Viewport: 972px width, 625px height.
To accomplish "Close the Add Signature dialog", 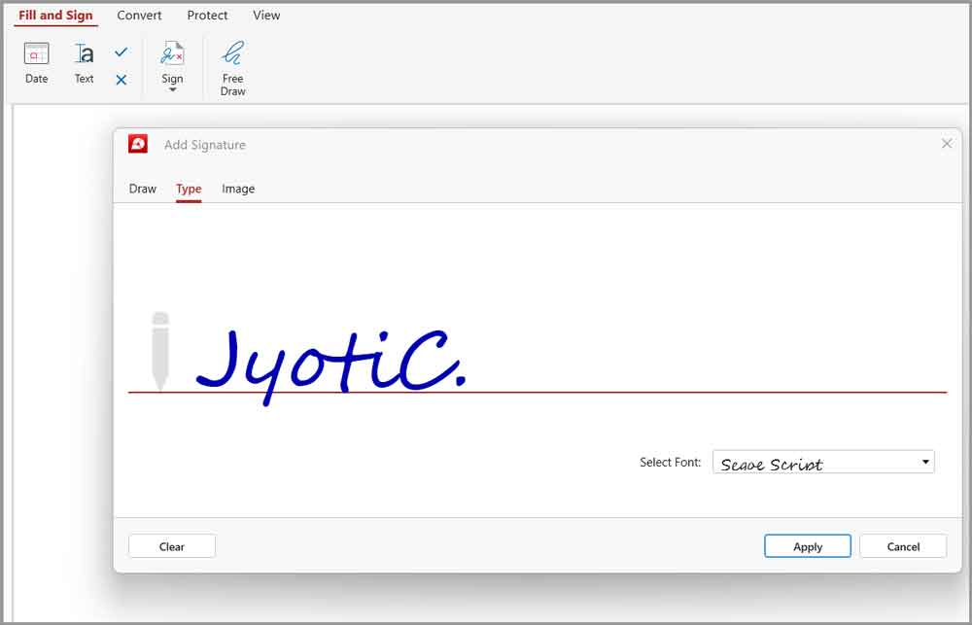I will point(947,144).
